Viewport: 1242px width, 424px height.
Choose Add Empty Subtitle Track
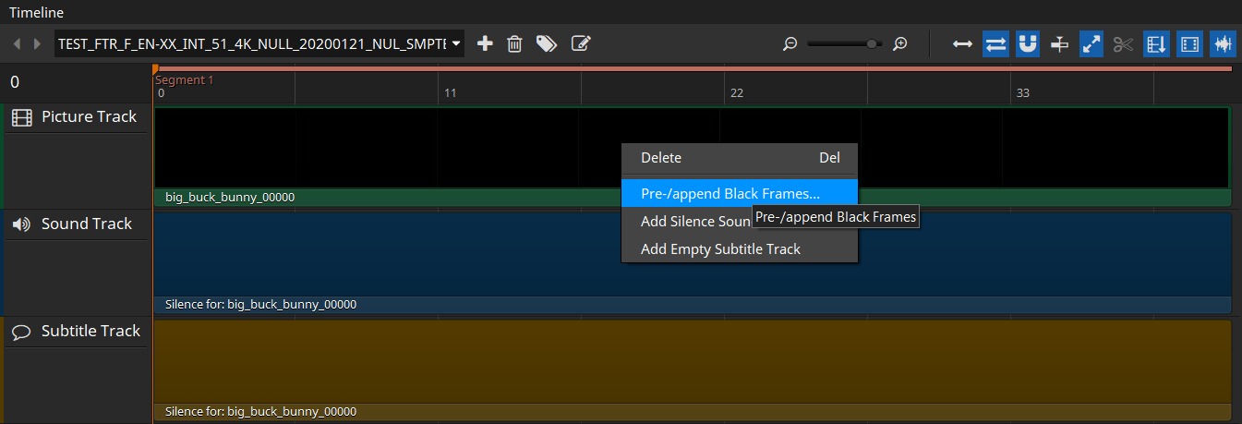pyautogui.click(x=720, y=248)
